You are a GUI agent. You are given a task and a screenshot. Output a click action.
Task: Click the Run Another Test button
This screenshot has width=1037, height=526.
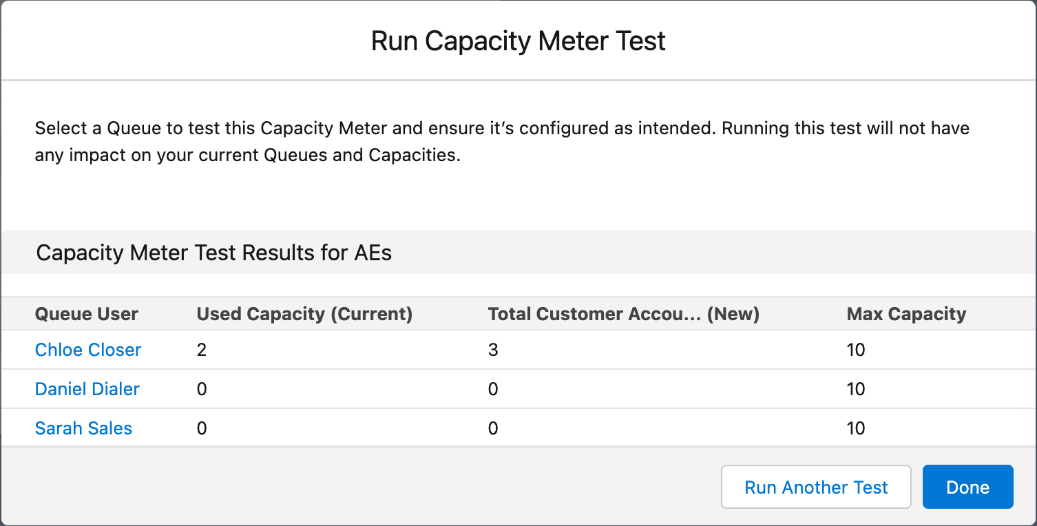(x=816, y=487)
